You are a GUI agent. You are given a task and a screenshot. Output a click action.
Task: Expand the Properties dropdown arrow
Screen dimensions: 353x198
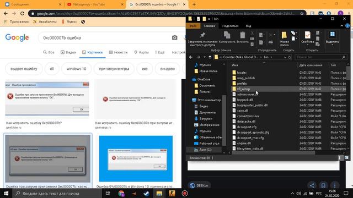tap(308, 45)
